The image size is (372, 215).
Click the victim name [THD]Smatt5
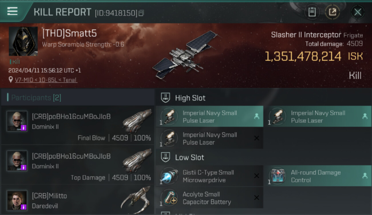click(70, 34)
